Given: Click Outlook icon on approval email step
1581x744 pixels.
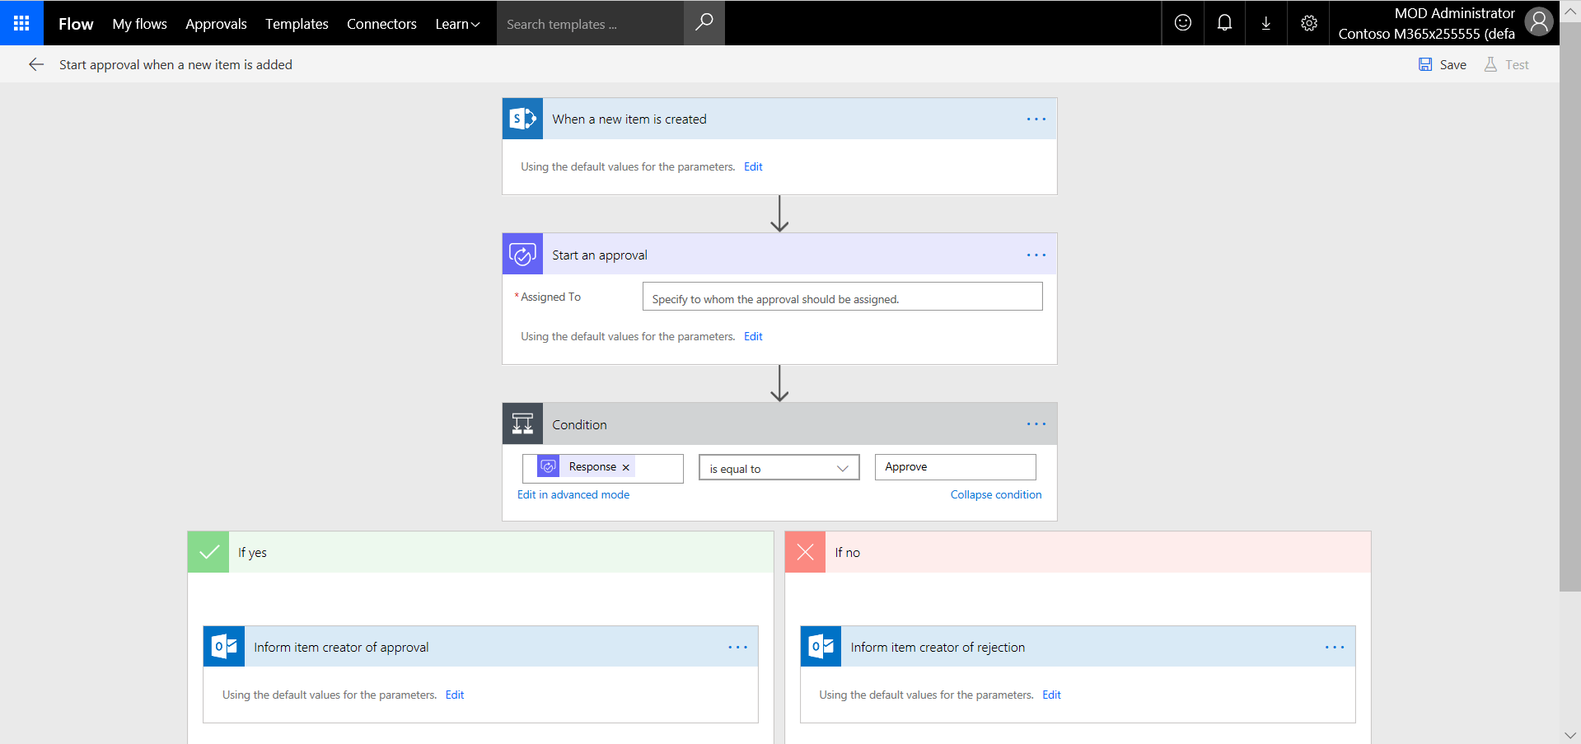Looking at the screenshot, I should pos(224,647).
